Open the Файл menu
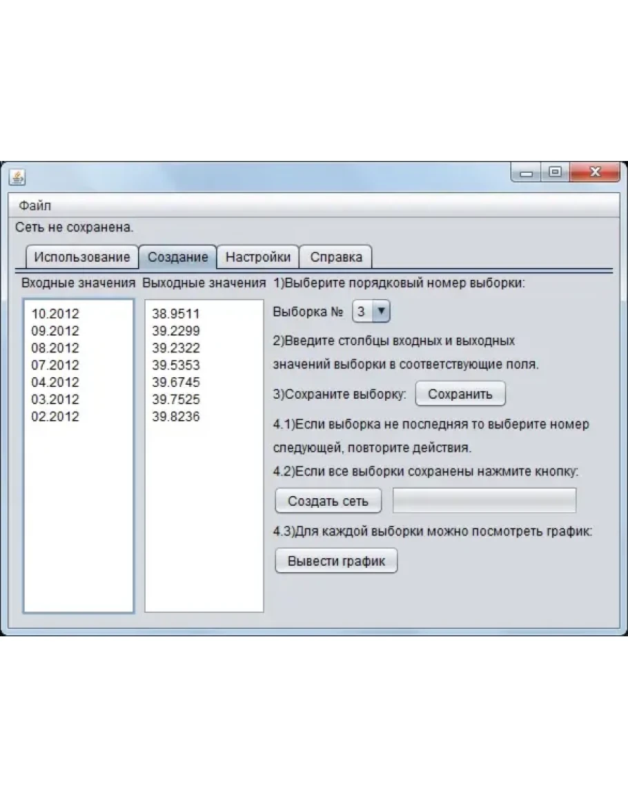628x798 pixels. point(35,205)
